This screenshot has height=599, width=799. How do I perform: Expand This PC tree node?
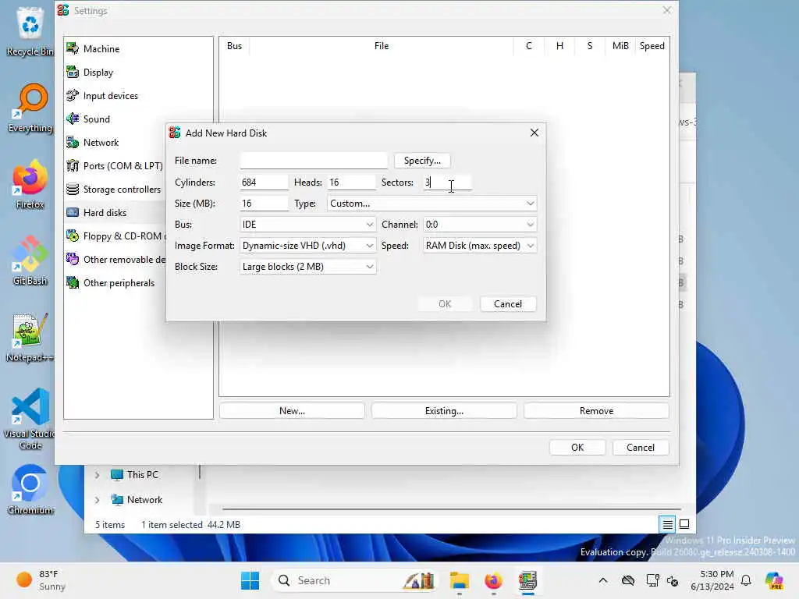pyautogui.click(x=97, y=475)
